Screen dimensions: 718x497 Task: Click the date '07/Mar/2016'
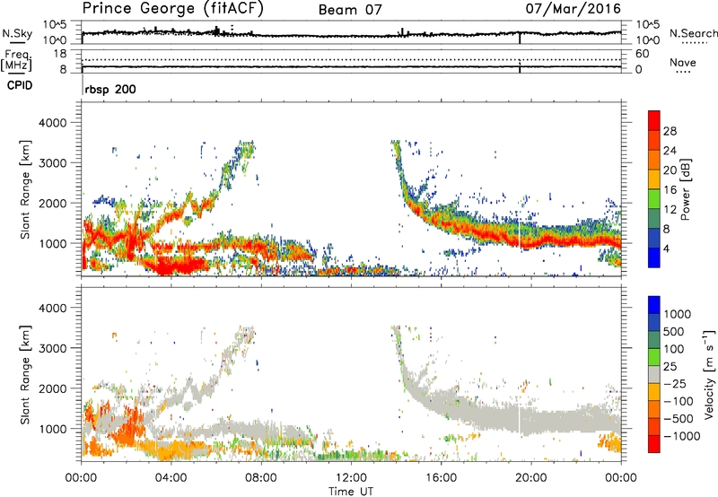[574, 9]
